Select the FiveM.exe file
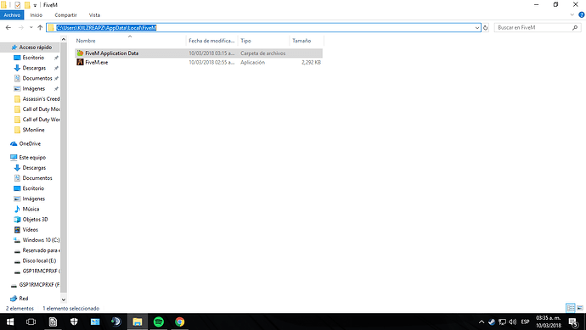The height and width of the screenshot is (330, 586). [199, 62]
